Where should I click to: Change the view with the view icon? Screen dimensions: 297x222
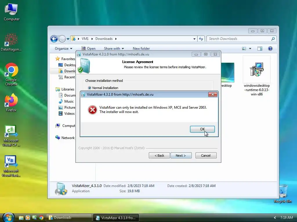pos(244,49)
